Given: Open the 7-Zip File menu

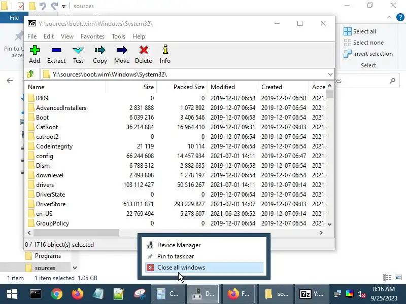Looking at the screenshot, I should click(x=32, y=36).
